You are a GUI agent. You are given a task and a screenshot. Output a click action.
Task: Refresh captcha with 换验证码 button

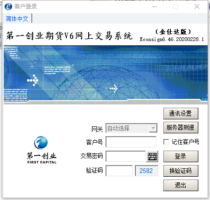point(181,171)
